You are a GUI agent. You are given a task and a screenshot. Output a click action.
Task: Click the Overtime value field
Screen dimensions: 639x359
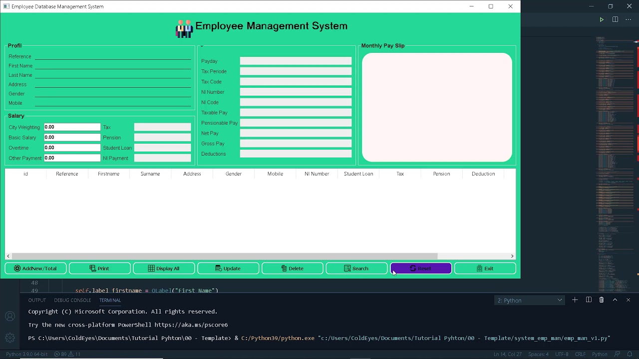pyautogui.click(x=72, y=148)
